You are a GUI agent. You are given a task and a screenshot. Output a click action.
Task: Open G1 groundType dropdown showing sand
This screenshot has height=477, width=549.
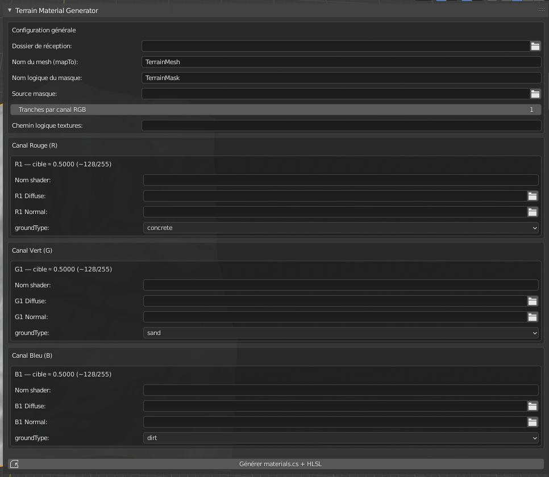[340, 333]
